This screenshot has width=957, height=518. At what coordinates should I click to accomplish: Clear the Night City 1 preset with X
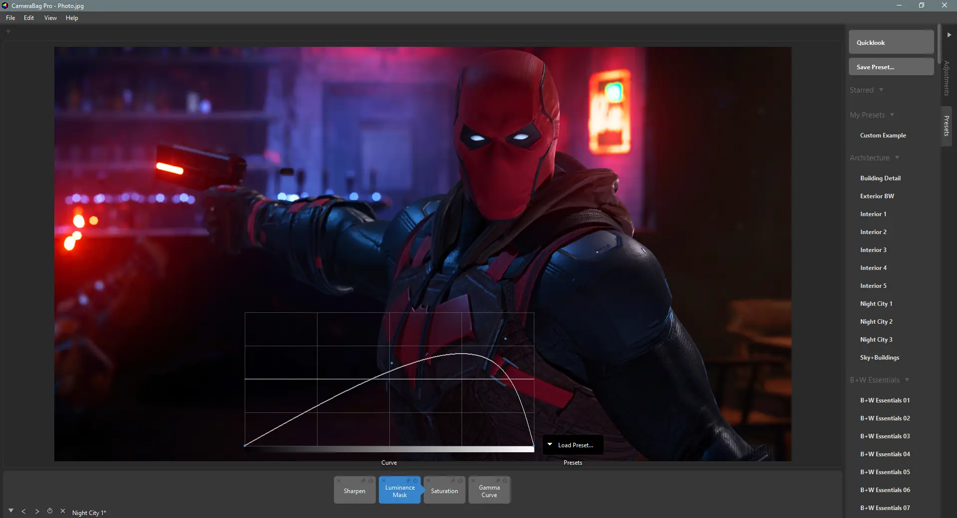click(x=63, y=511)
